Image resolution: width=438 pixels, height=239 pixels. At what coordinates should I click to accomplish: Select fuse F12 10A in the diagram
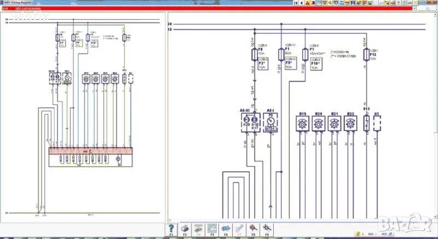click(366, 54)
